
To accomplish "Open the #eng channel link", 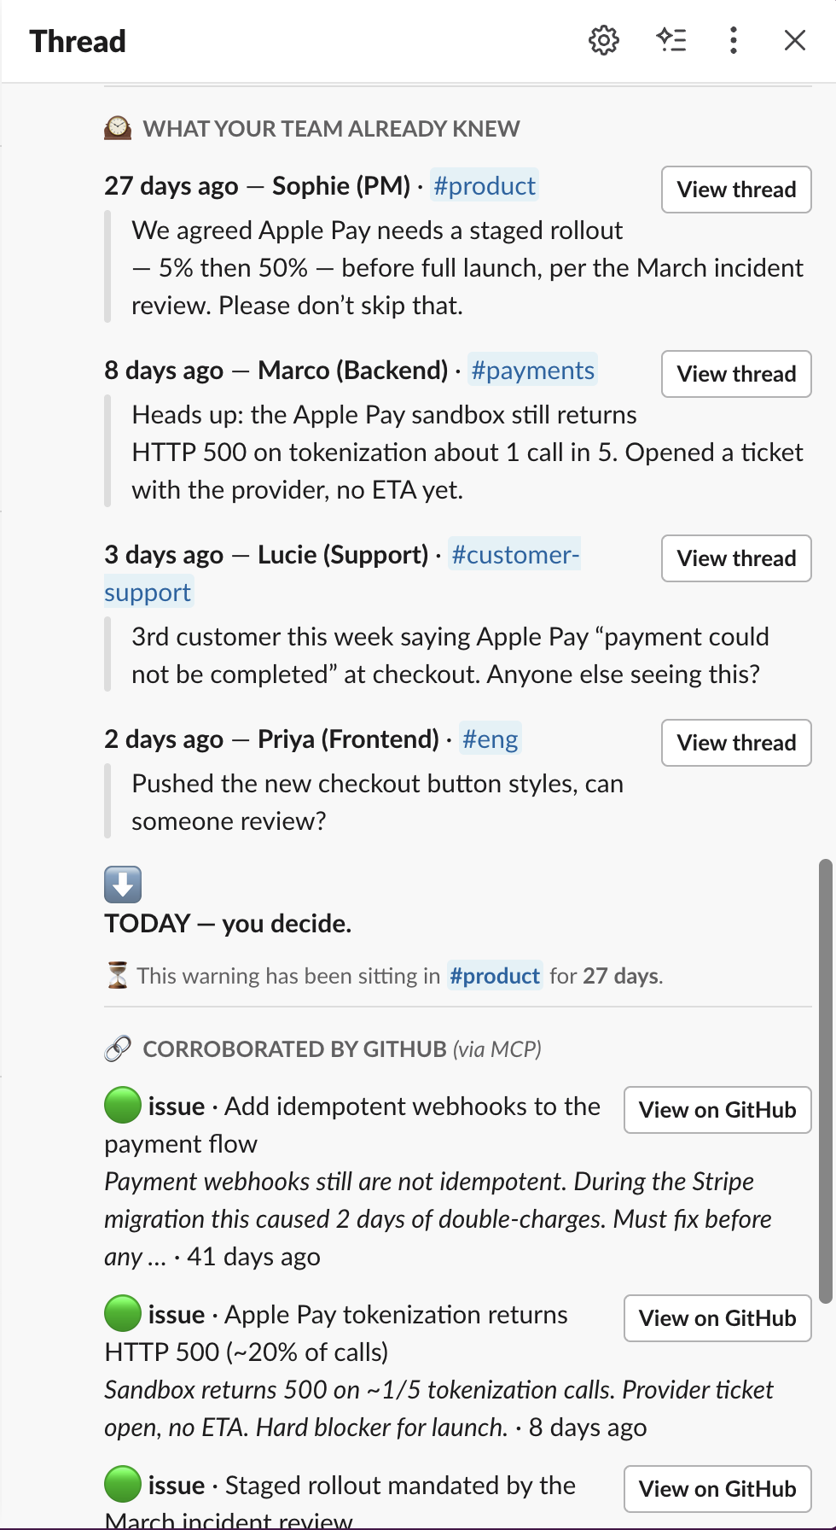I will (x=490, y=739).
